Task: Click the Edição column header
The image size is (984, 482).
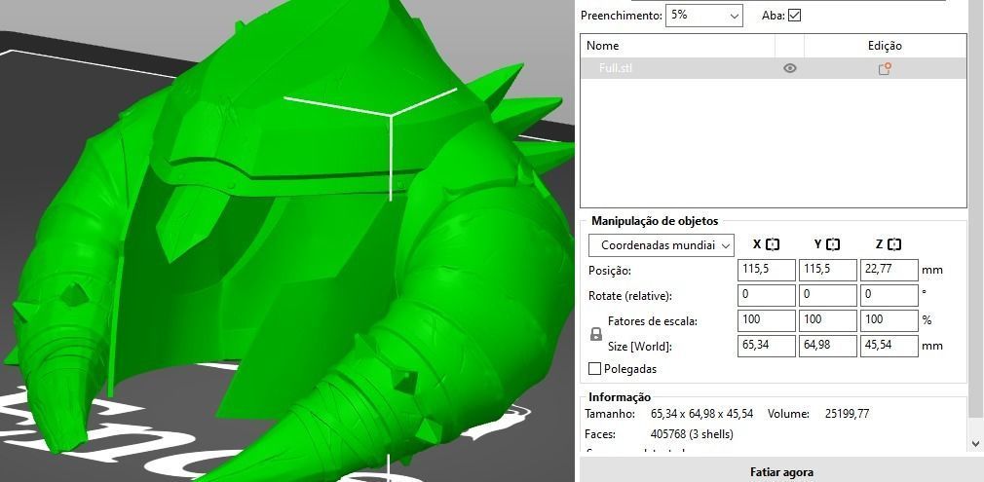Action: click(885, 46)
